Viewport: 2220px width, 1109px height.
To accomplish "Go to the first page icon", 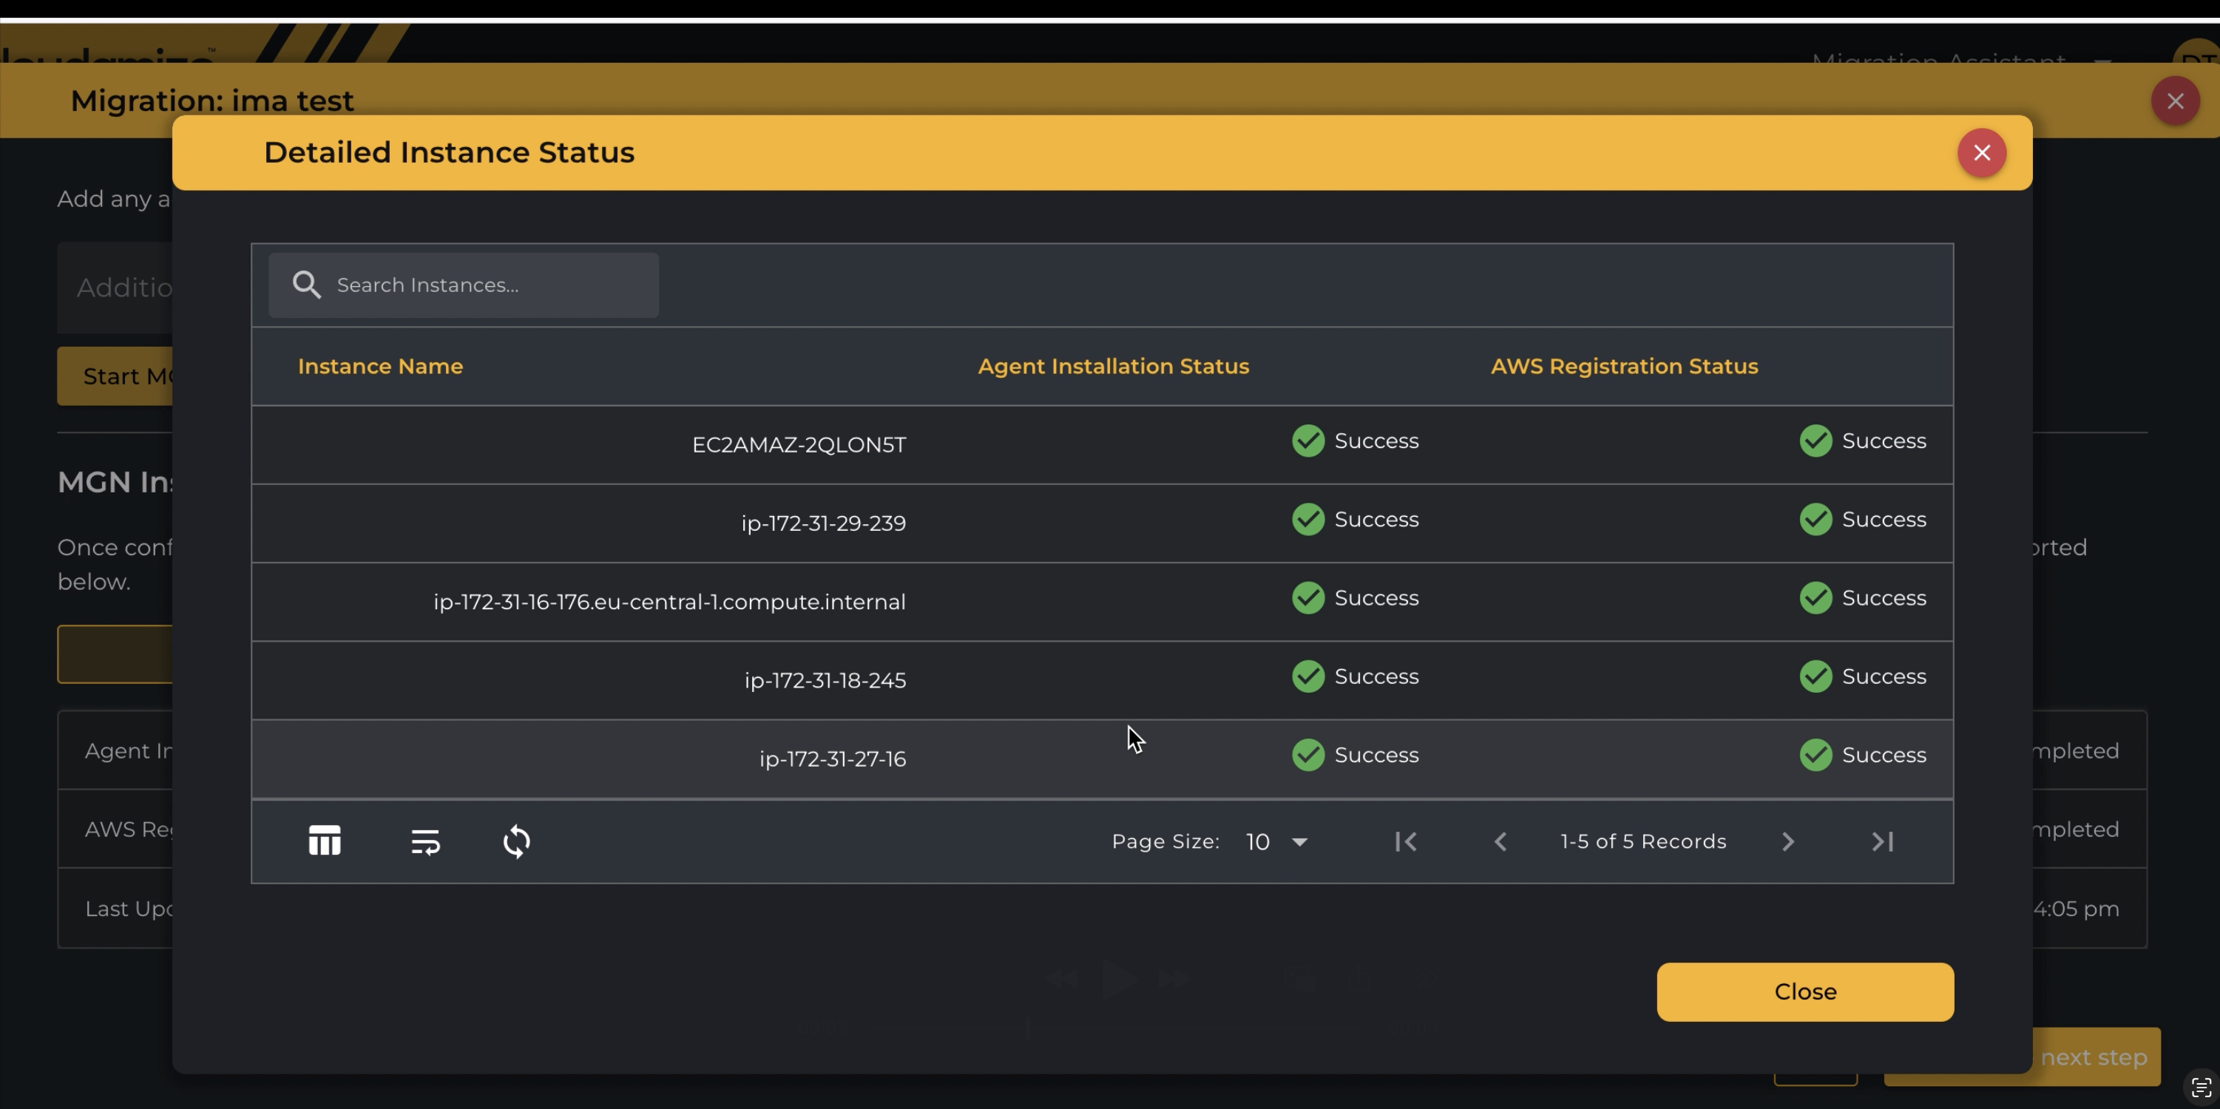I will point(1406,841).
